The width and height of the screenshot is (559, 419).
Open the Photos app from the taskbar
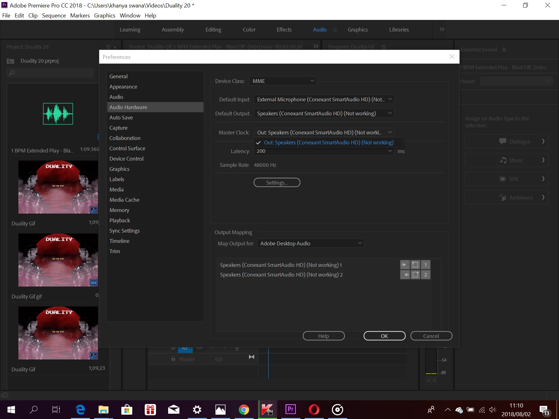pos(221,410)
